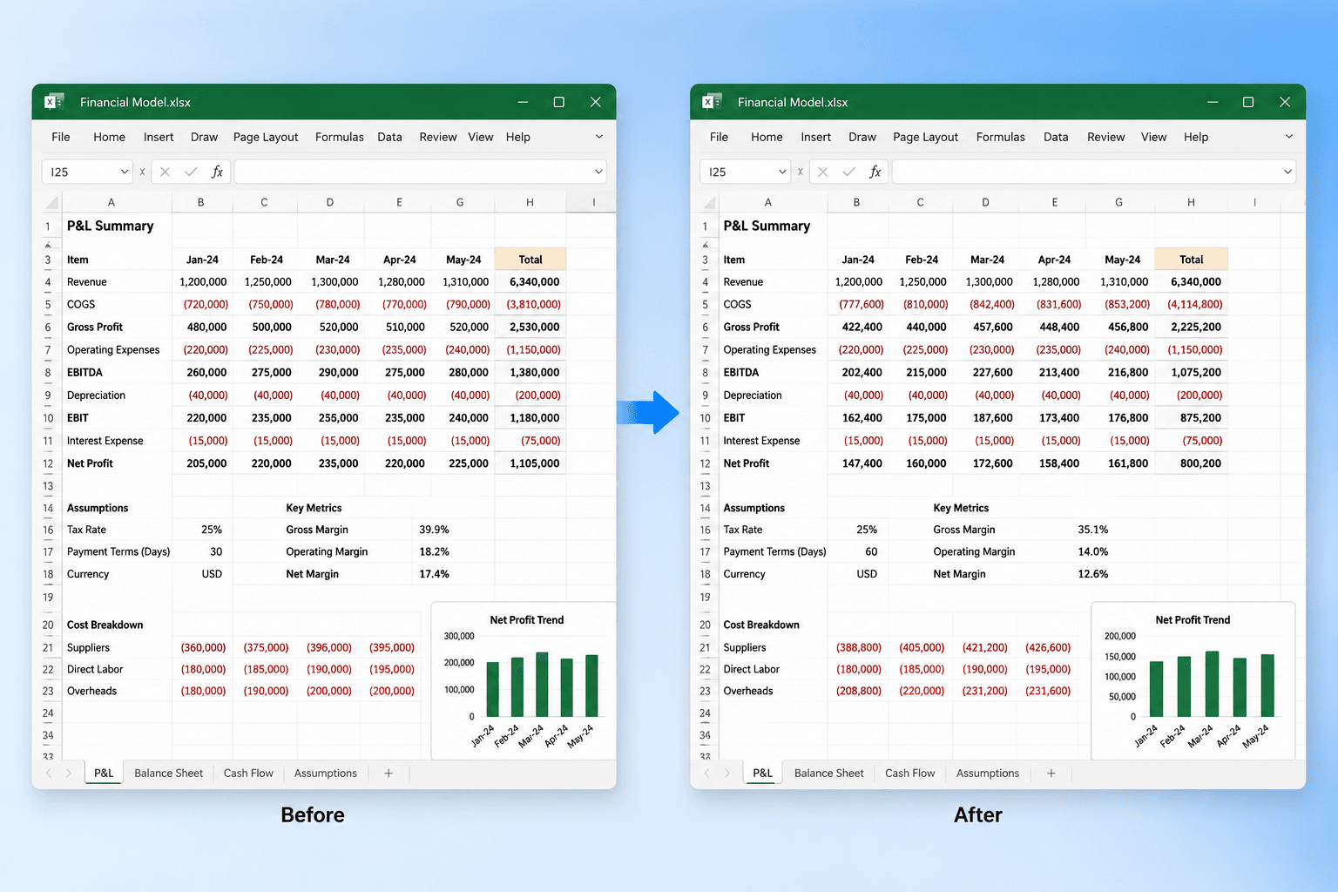Select all cells corner in After window
The height and width of the screenshot is (892, 1338).
point(710,202)
